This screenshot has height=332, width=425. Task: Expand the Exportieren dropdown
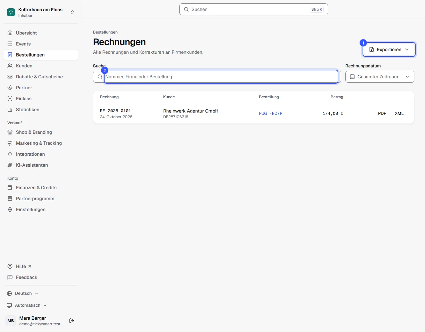pos(389,49)
